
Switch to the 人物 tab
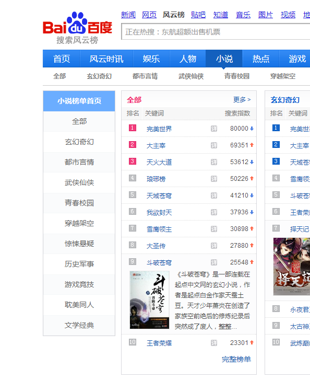pos(188,59)
